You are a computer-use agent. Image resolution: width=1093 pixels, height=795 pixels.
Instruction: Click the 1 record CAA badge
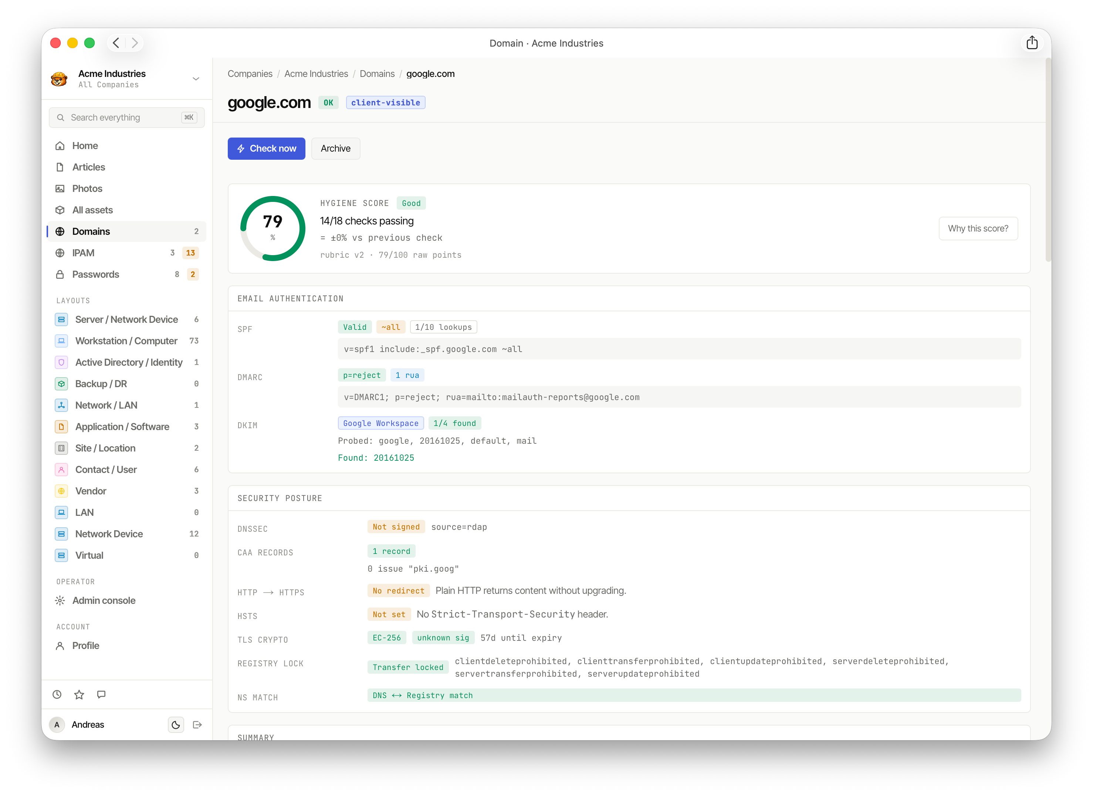pos(391,551)
